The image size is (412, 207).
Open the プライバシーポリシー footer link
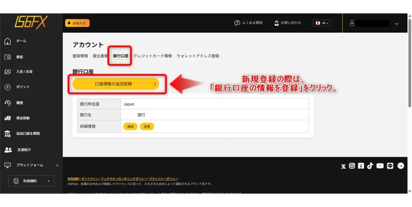(163, 179)
